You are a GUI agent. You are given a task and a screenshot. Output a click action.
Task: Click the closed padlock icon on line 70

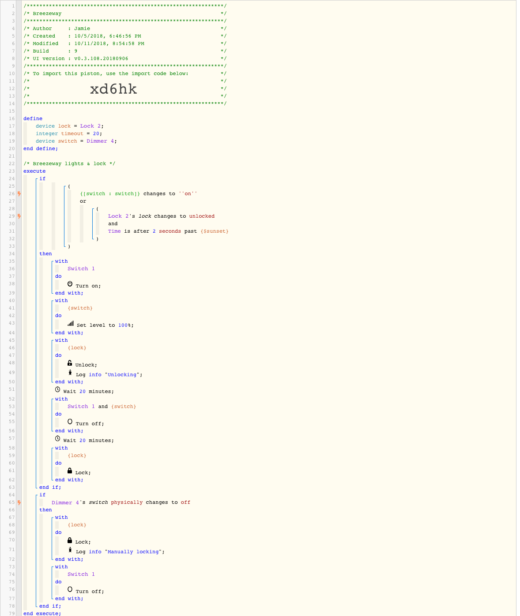pyautogui.click(x=70, y=540)
